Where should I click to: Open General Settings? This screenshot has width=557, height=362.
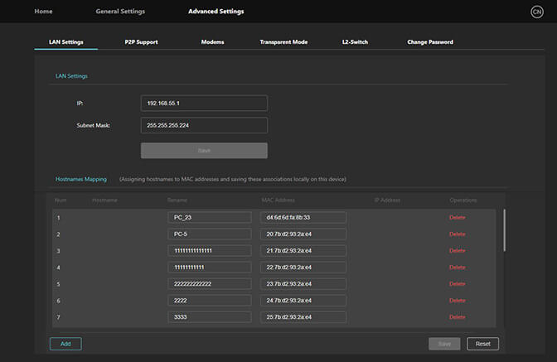(120, 12)
